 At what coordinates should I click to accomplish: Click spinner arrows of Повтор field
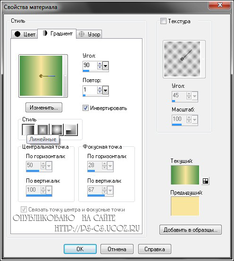(100, 90)
